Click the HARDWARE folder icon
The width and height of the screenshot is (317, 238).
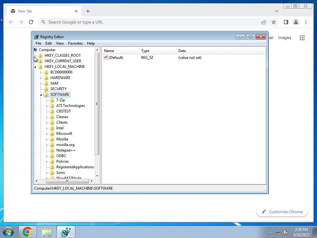[46, 78]
